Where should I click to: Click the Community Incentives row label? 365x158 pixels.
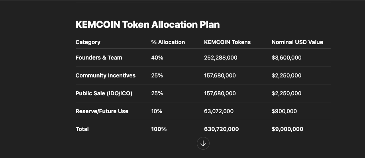[106, 75]
